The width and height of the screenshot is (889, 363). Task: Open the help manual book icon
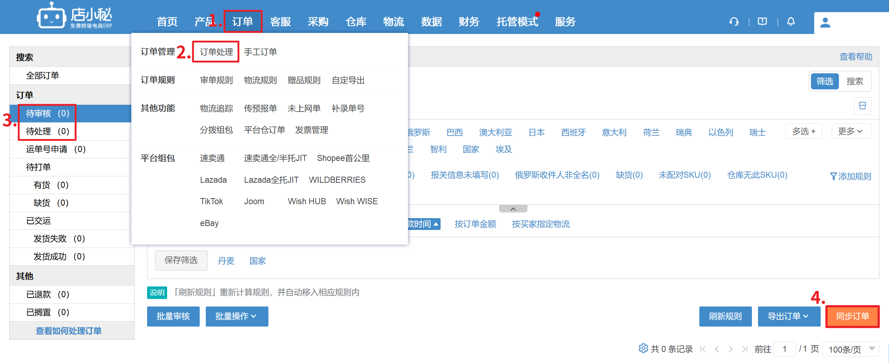(x=762, y=22)
